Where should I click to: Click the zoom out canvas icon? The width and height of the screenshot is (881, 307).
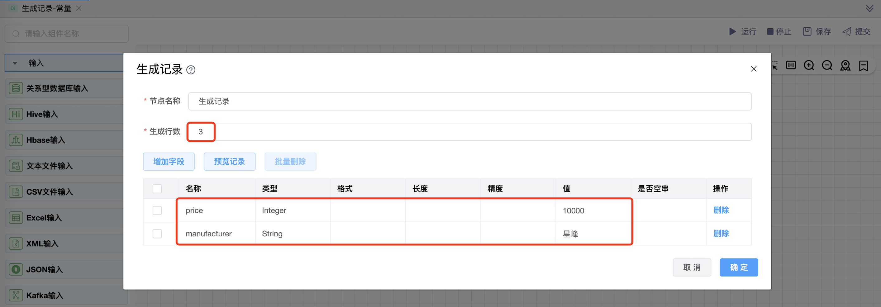point(827,65)
